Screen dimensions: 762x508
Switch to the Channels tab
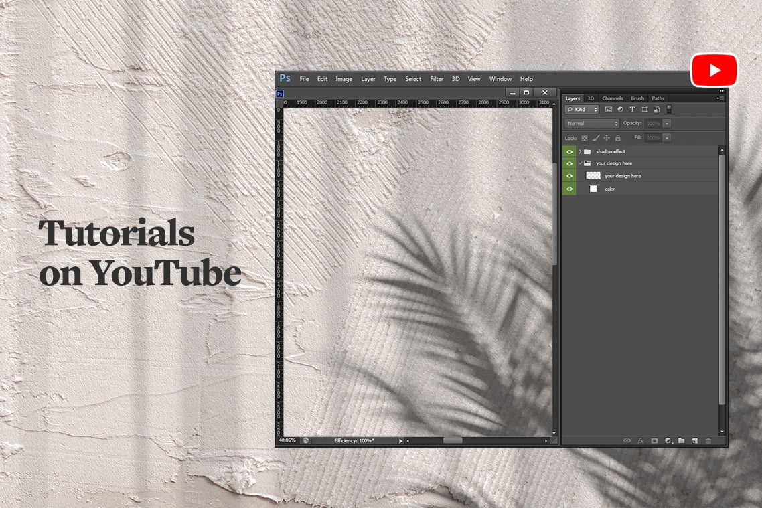point(612,98)
